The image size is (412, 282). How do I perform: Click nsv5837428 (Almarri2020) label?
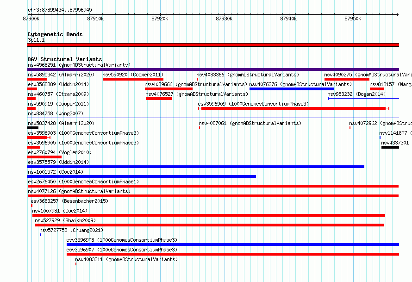61,123
